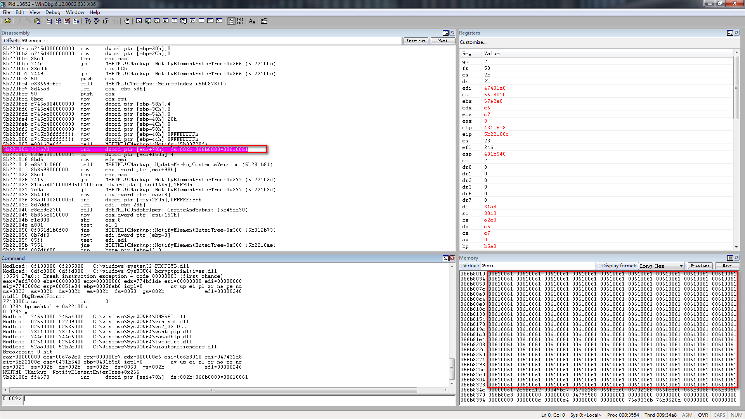Screen dimensions: 745x419
Task: Toggle breakpoint with the hand icon
Action: pyautogui.click(x=127, y=21)
